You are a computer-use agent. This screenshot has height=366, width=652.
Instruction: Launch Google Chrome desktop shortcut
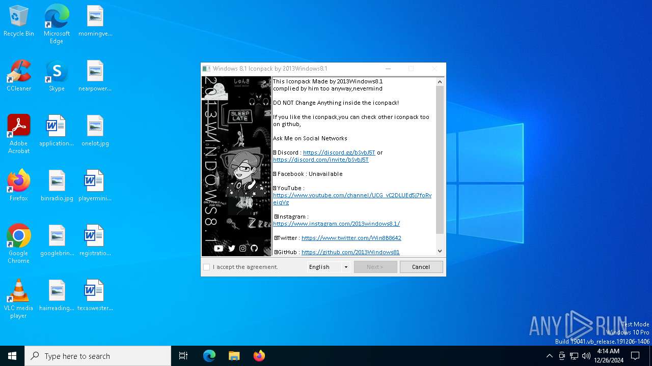click(x=19, y=244)
